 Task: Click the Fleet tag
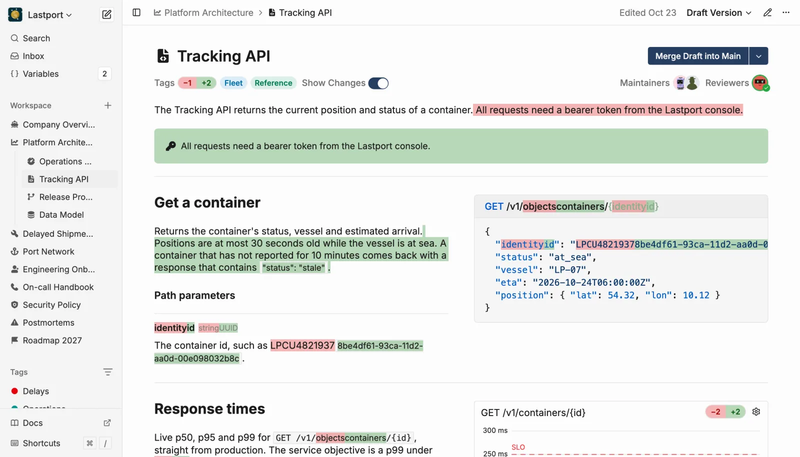(x=233, y=83)
